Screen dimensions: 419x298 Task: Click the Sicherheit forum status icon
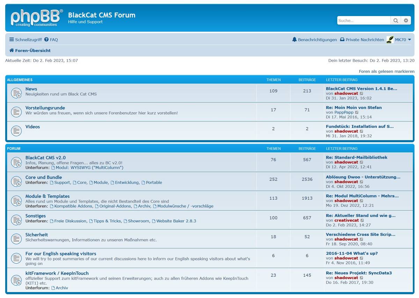tap(16, 239)
